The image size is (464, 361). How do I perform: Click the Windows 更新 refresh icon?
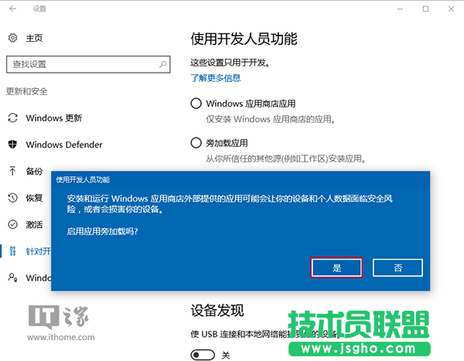click(x=12, y=117)
